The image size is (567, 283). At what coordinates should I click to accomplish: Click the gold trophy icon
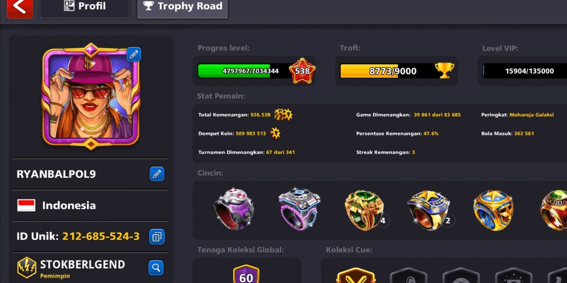pos(444,71)
